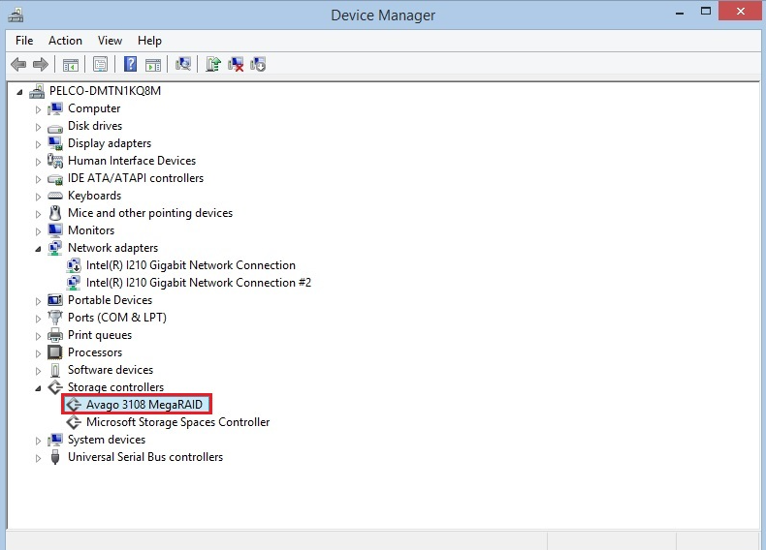766x550 pixels.
Task: Collapse the Network adapters node
Action: 39,249
